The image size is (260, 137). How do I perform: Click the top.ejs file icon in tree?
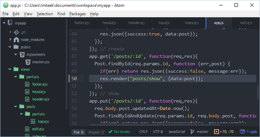(33, 122)
